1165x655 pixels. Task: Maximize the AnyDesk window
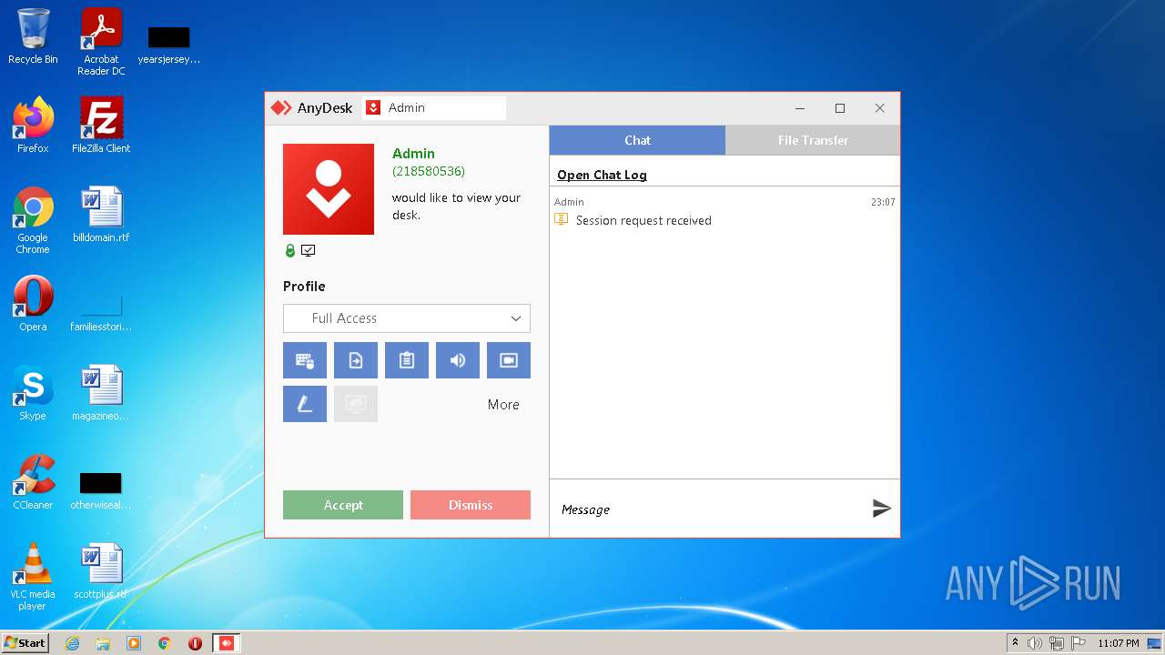pos(840,107)
